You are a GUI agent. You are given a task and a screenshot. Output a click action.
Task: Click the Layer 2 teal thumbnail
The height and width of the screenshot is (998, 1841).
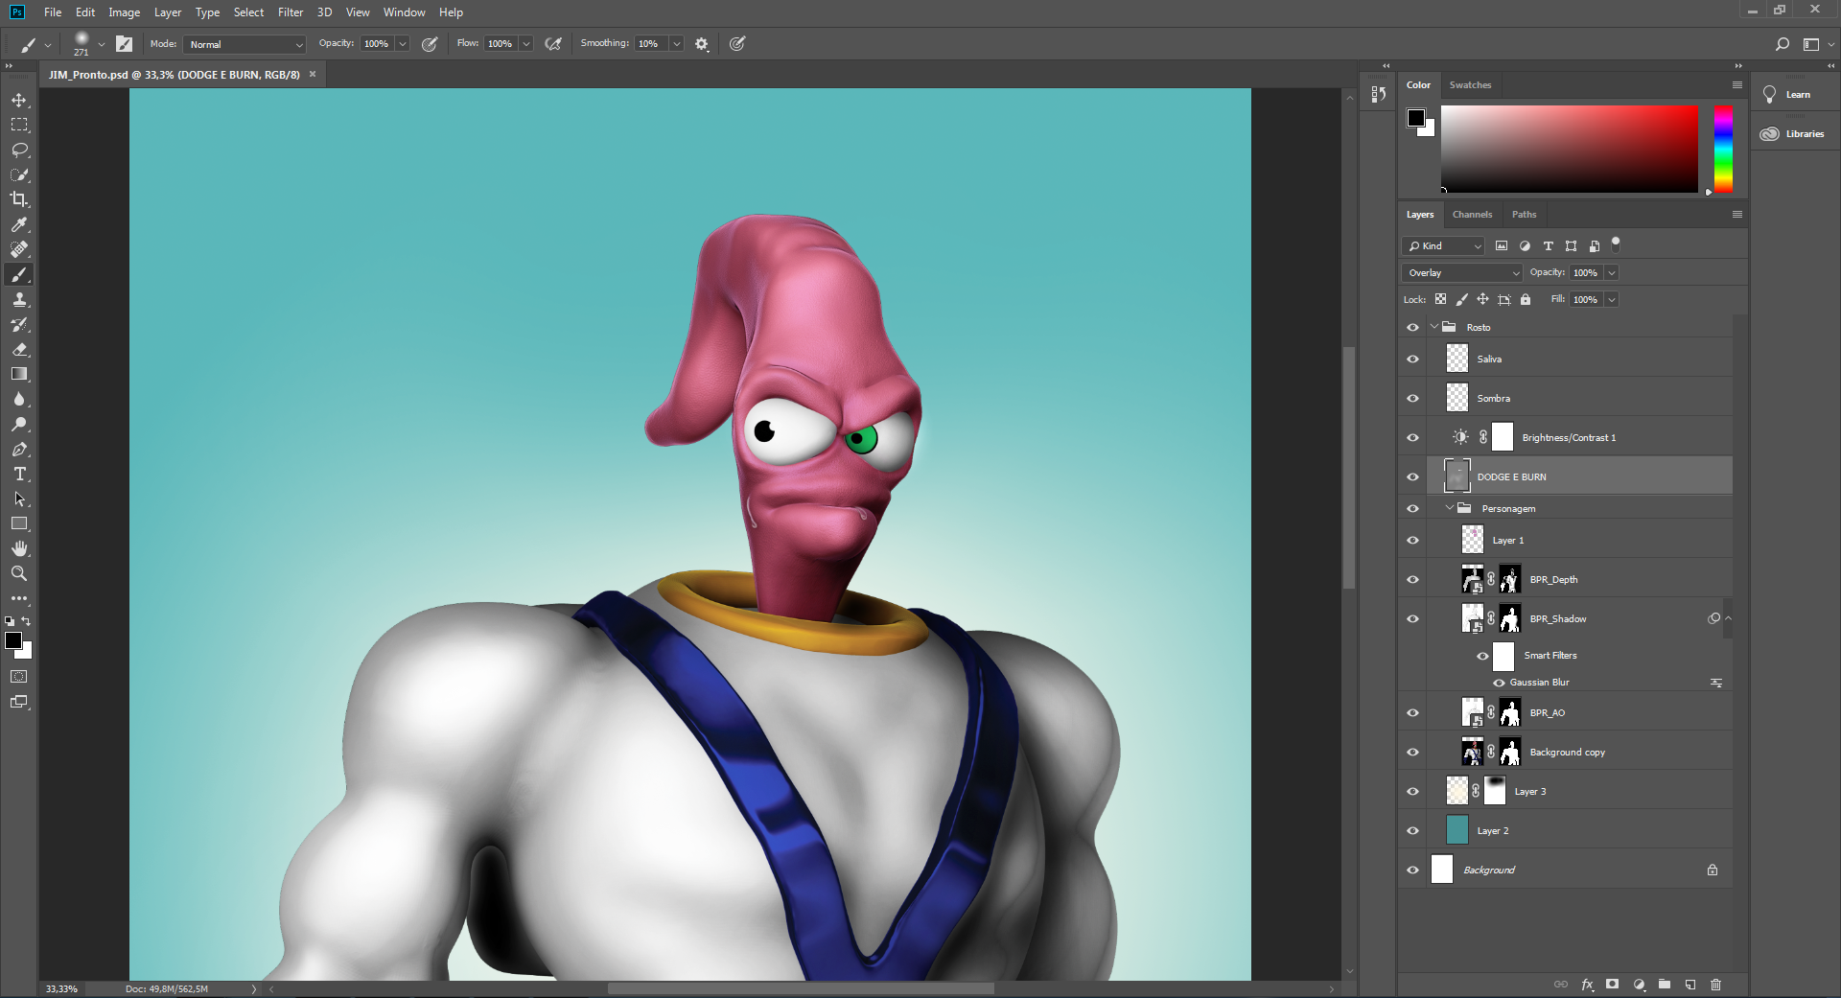point(1456,830)
